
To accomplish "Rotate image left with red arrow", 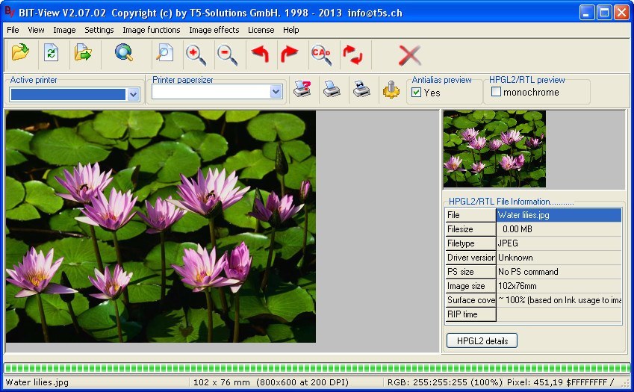I will [x=260, y=55].
